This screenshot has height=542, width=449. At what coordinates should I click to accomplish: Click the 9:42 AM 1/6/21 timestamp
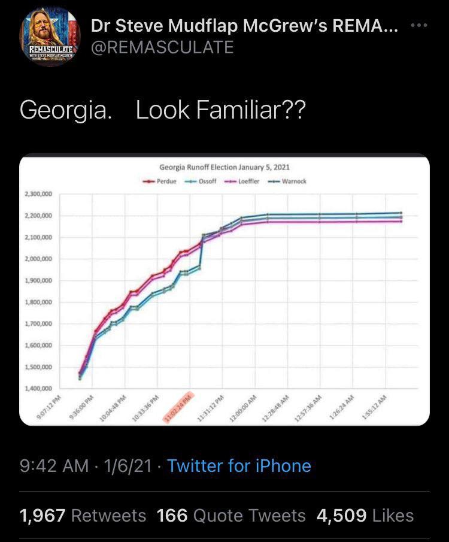[x=86, y=465]
